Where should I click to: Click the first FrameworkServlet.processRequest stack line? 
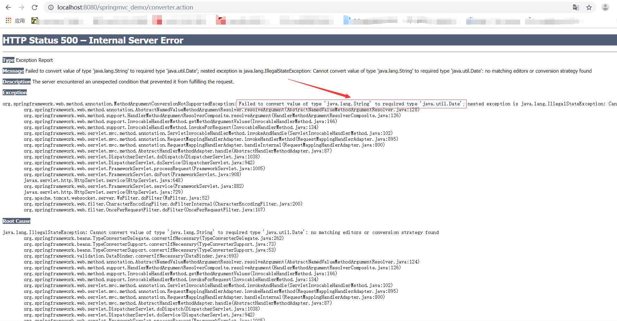(x=144, y=169)
